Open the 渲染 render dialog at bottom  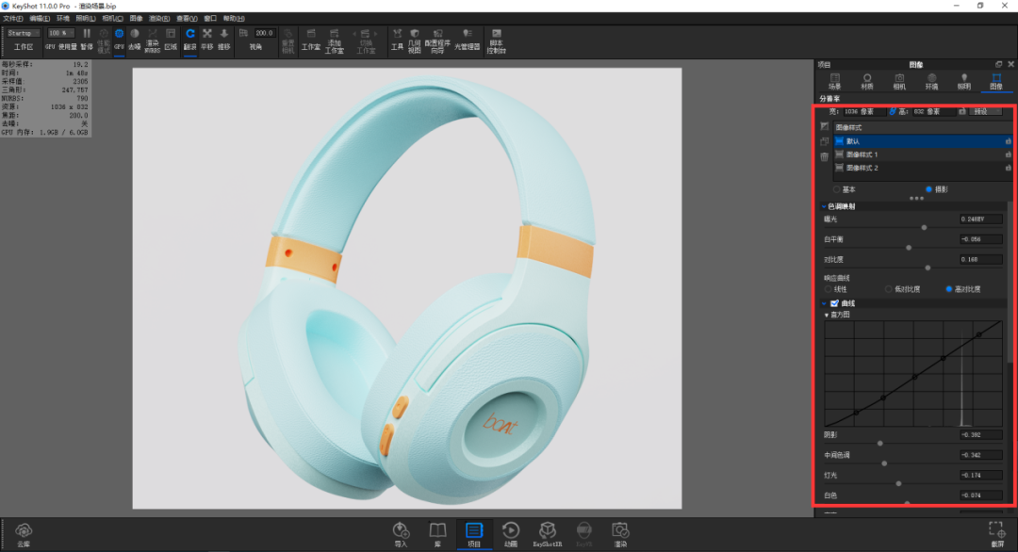tap(620, 535)
